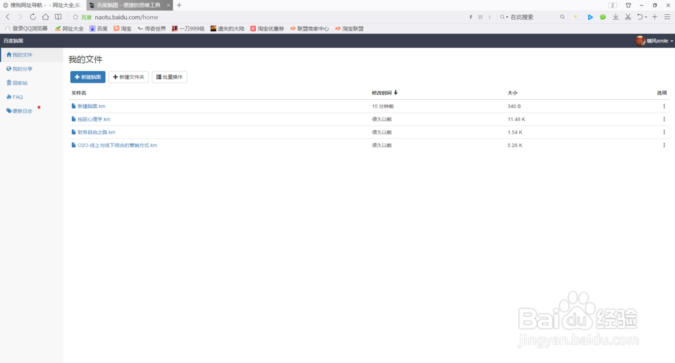Image resolution: width=675 pixels, height=363 pixels.
Task: Open options menu for 财务自由之路.km row
Action: click(x=664, y=132)
